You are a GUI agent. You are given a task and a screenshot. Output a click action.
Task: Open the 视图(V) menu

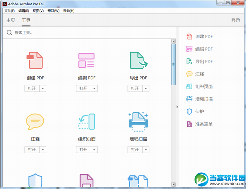coord(38,11)
